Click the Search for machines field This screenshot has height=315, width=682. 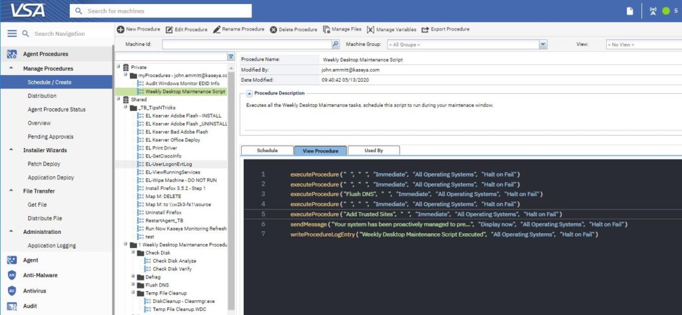pyautogui.click(x=161, y=11)
